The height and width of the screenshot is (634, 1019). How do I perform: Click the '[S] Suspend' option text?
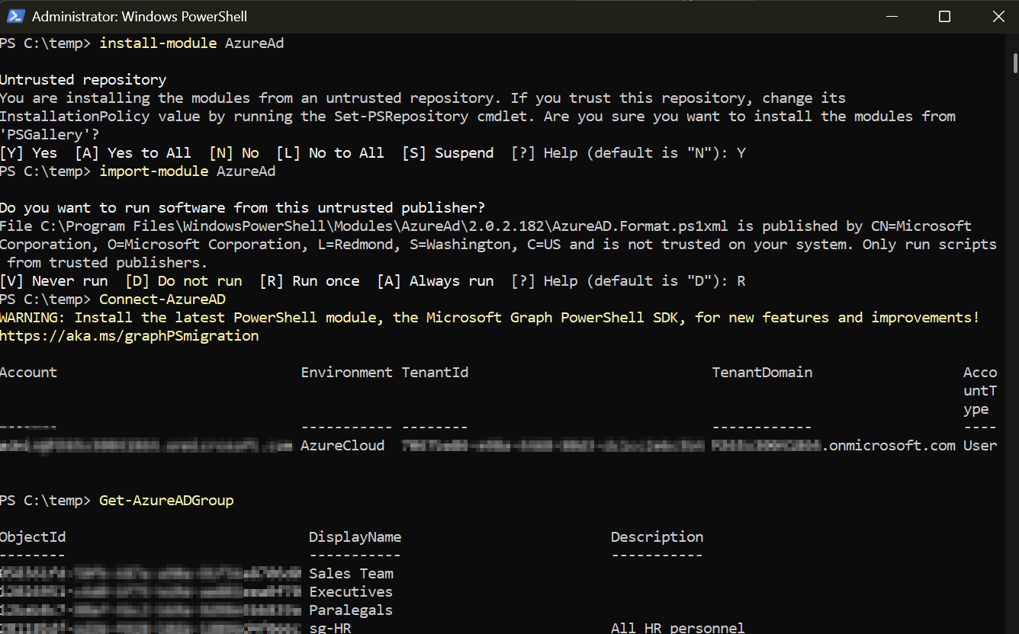[448, 153]
